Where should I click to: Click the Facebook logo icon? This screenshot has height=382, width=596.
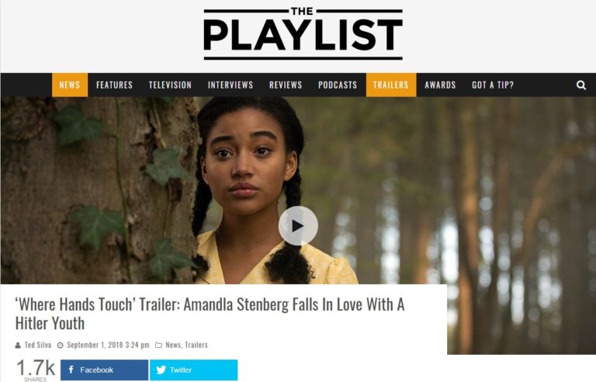71,370
